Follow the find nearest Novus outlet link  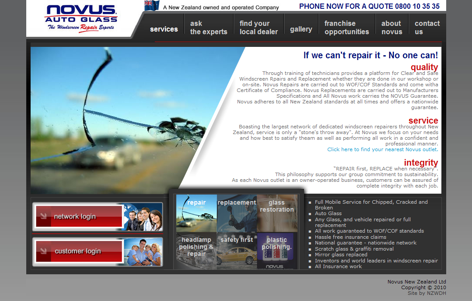coord(383,149)
